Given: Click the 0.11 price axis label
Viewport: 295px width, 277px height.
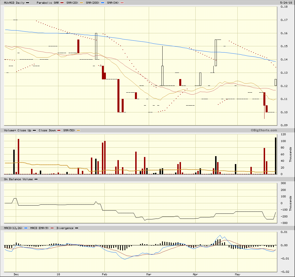Looking at the screenshot, I should coord(284,99).
